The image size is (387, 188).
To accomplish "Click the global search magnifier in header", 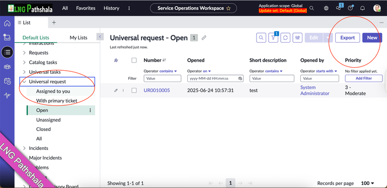I will (312, 8).
